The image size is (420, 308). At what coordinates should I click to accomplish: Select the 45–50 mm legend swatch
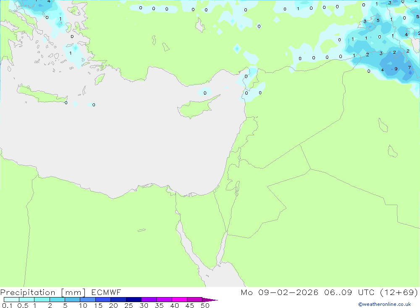(x=194, y=300)
